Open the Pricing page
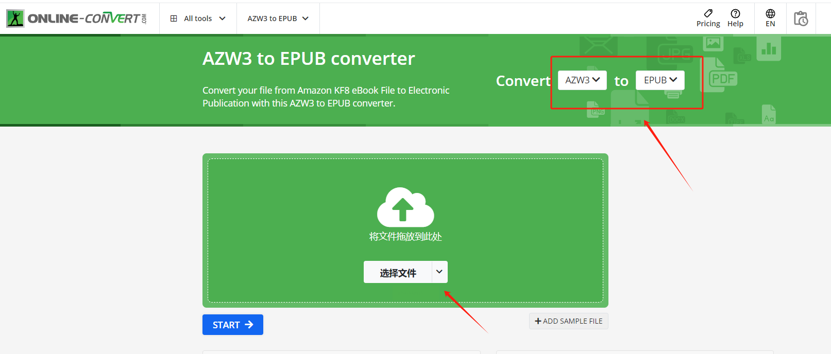The width and height of the screenshot is (831, 354). coord(708,19)
